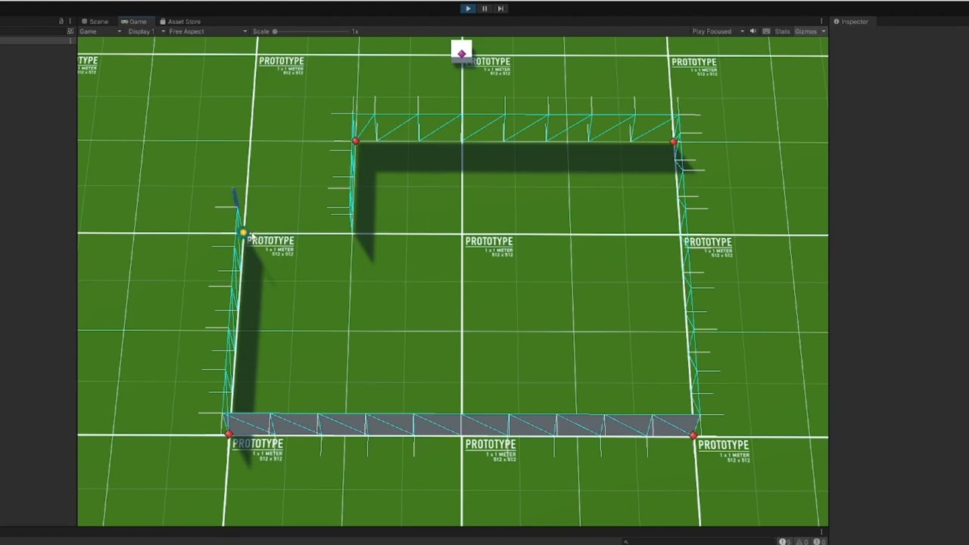969x545 pixels.
Task: Click the pink diamond gizmo icon
Action: point(461,52)
